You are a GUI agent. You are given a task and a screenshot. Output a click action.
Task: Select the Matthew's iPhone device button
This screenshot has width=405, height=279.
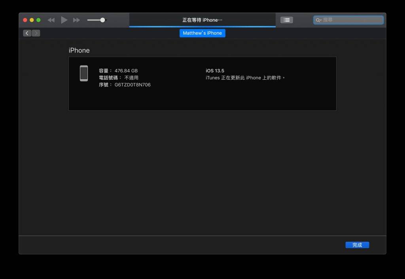202,33
